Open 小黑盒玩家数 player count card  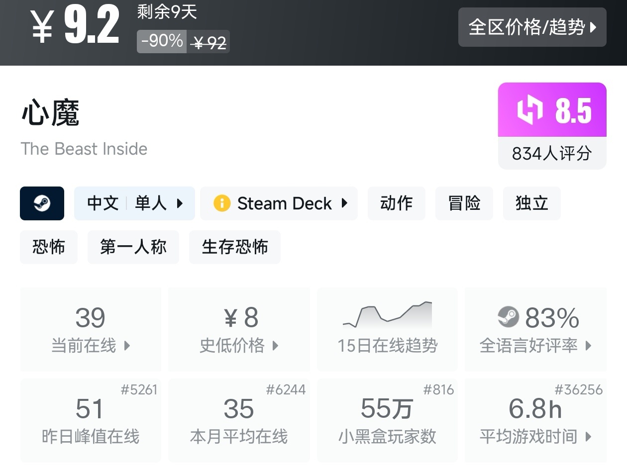[387, 420]
